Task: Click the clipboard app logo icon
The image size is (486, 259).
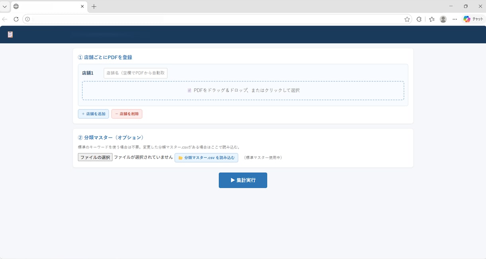Action: tap(10, 35)
